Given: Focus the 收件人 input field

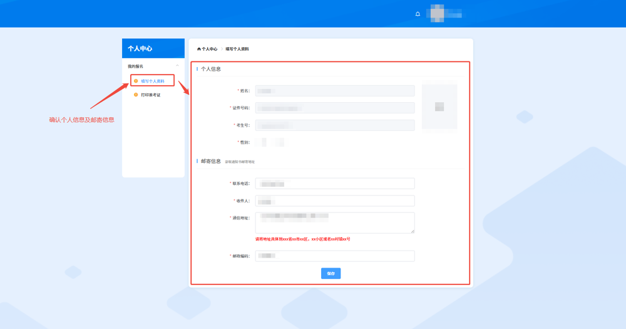Looking at the screenshot, I should (x=335, y=201).
